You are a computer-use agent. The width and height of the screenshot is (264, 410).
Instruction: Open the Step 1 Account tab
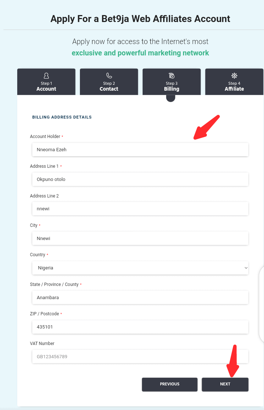pos(46,82)
